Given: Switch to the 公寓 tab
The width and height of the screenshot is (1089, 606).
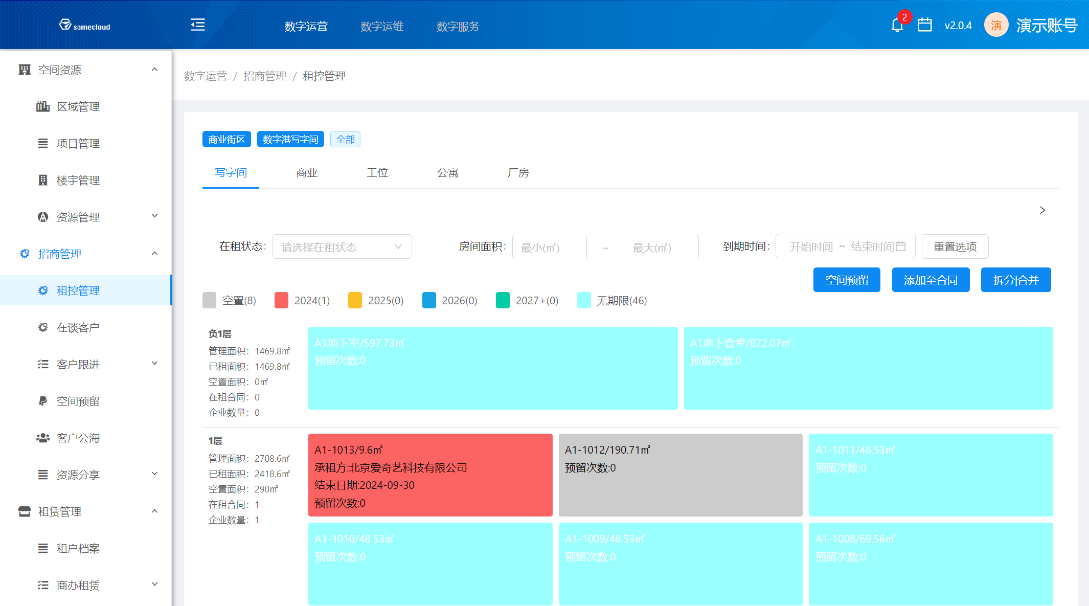Looking at the screenshot, I should pos(448,173).
